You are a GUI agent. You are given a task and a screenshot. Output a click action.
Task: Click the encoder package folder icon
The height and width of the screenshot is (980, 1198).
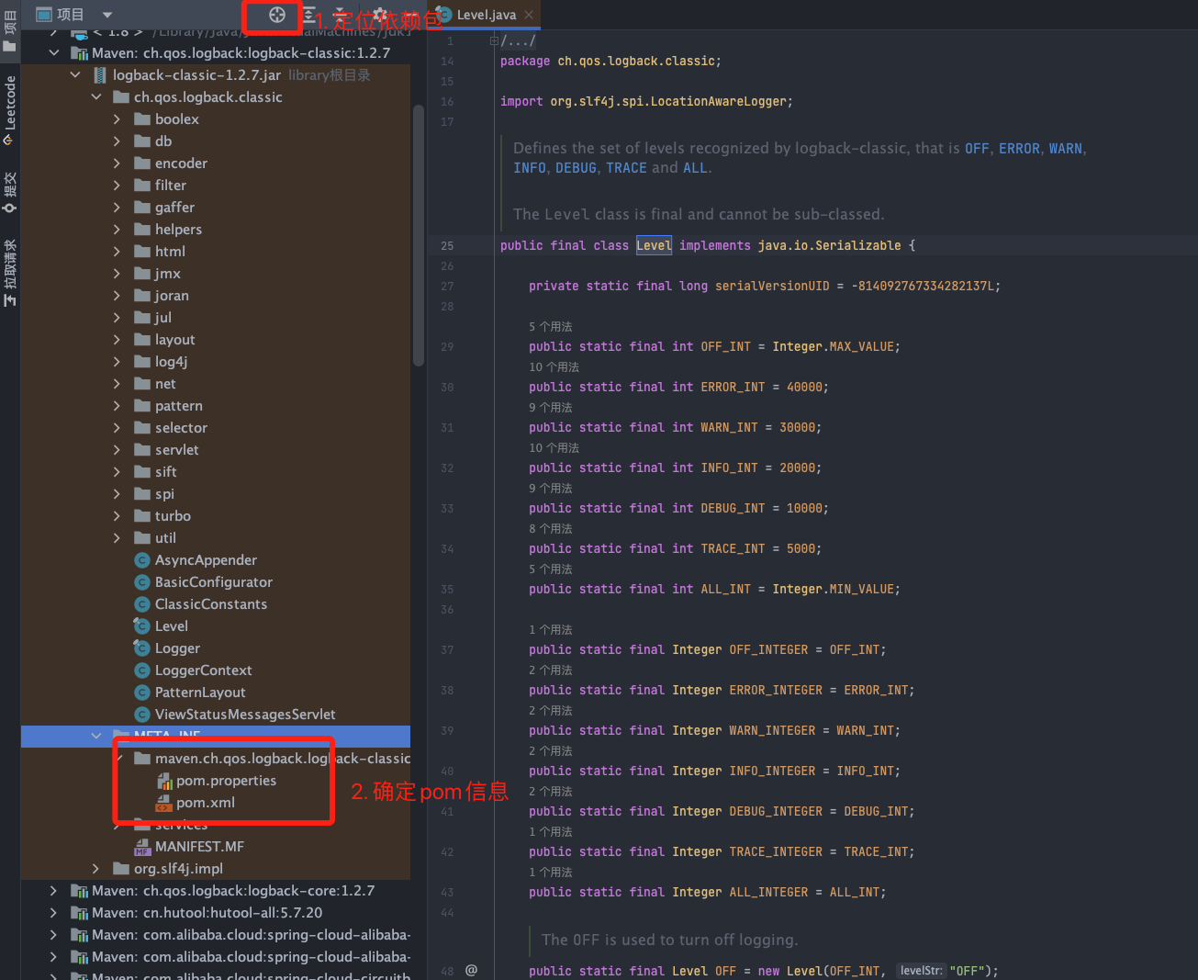point(142,163)
